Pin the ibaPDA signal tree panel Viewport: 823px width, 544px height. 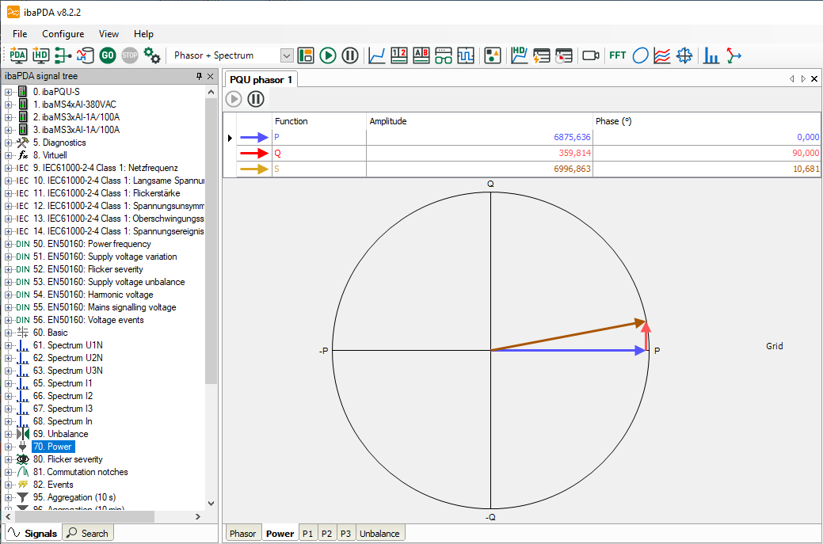coord(200,77)
